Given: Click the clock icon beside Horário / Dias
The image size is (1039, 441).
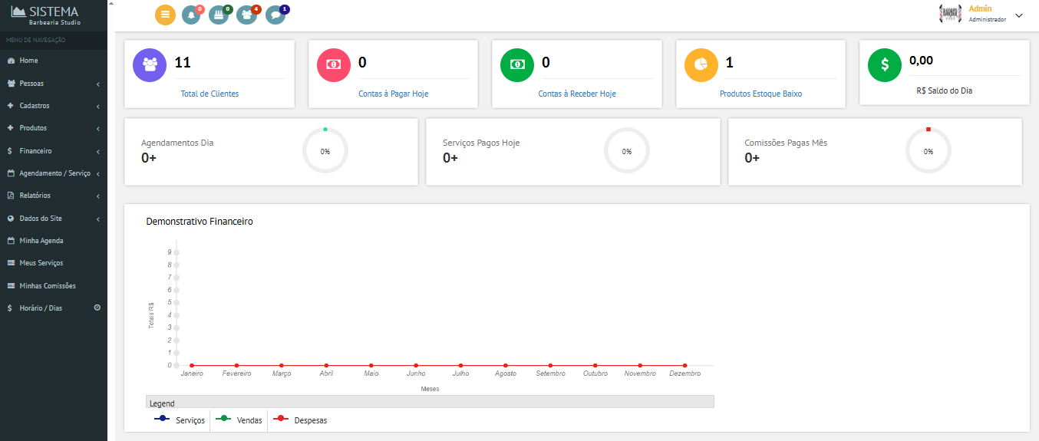Looking at the screenshot, I should point(97,308).
